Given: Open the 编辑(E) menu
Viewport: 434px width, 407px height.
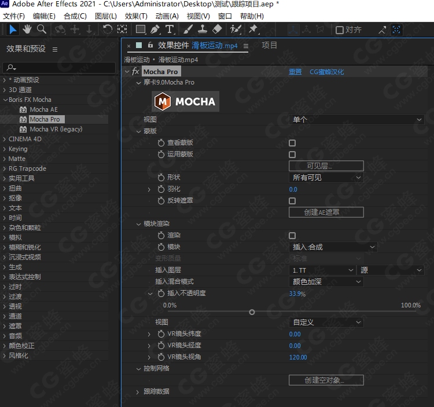Looking at the screenshot, I should coord(44,16).
